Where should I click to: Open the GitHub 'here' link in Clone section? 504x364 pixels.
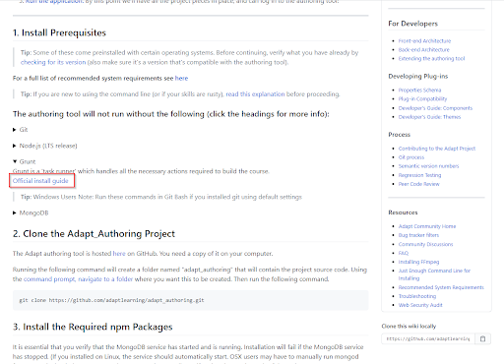pos(119,254)
